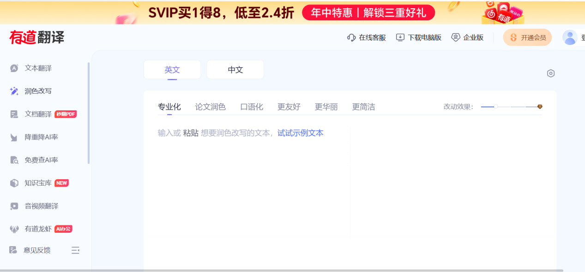Switch to the 更华丽 style tab
The width and height of the screenshot is (585, 272).
(326, 107)
